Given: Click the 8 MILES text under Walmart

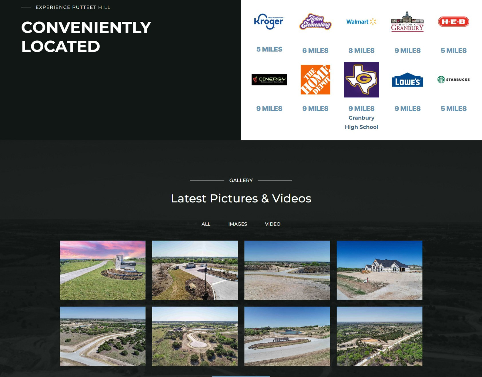Looking at the screenshot, I should tap(361, 51).
